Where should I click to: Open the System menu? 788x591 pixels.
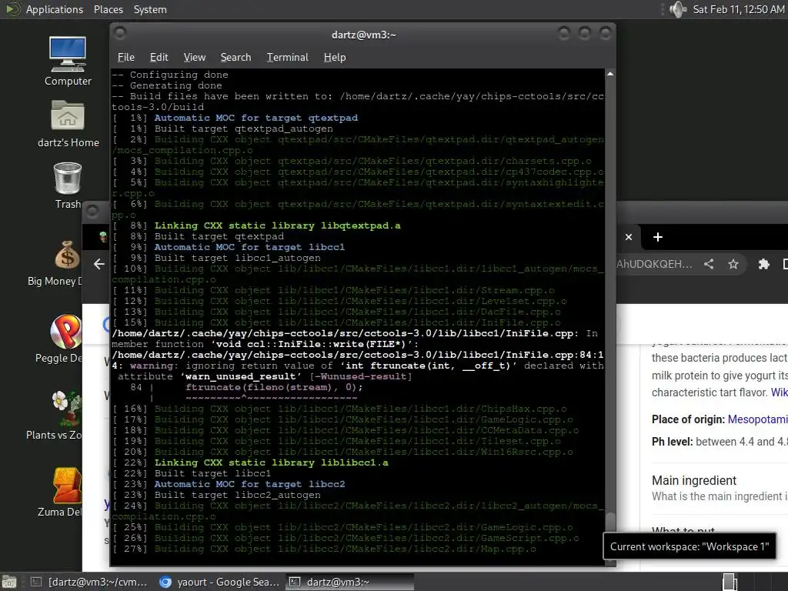[x=150, y=9]
